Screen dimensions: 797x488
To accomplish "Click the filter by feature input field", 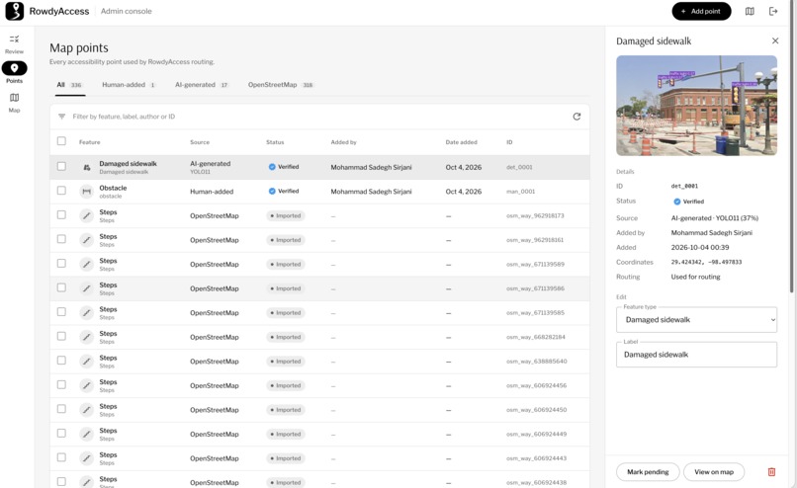I will 319,117.
